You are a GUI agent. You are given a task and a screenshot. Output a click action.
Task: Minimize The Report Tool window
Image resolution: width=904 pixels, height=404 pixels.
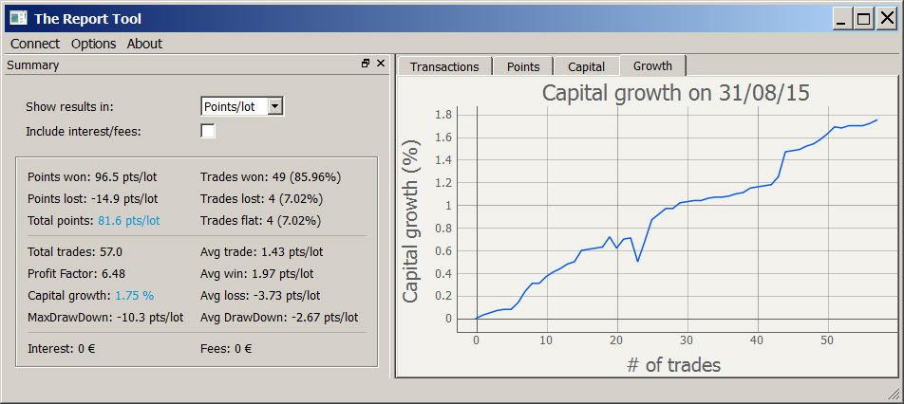point(842,20)
